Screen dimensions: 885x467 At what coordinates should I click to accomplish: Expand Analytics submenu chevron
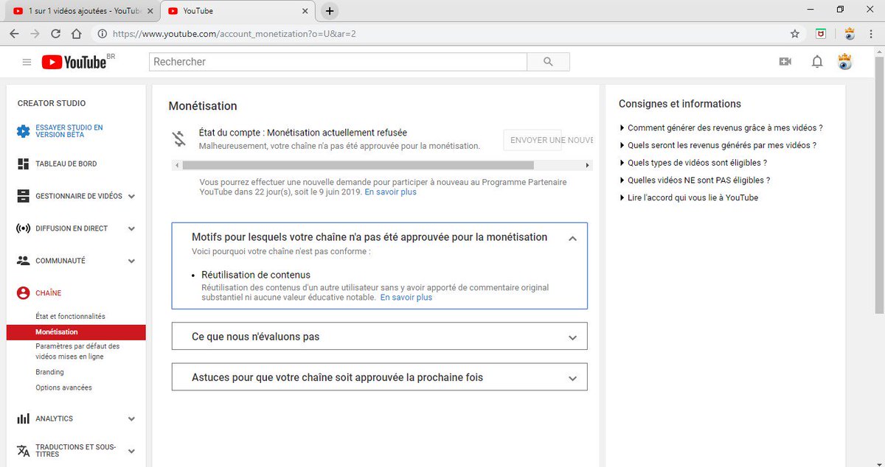coord(131,418)
